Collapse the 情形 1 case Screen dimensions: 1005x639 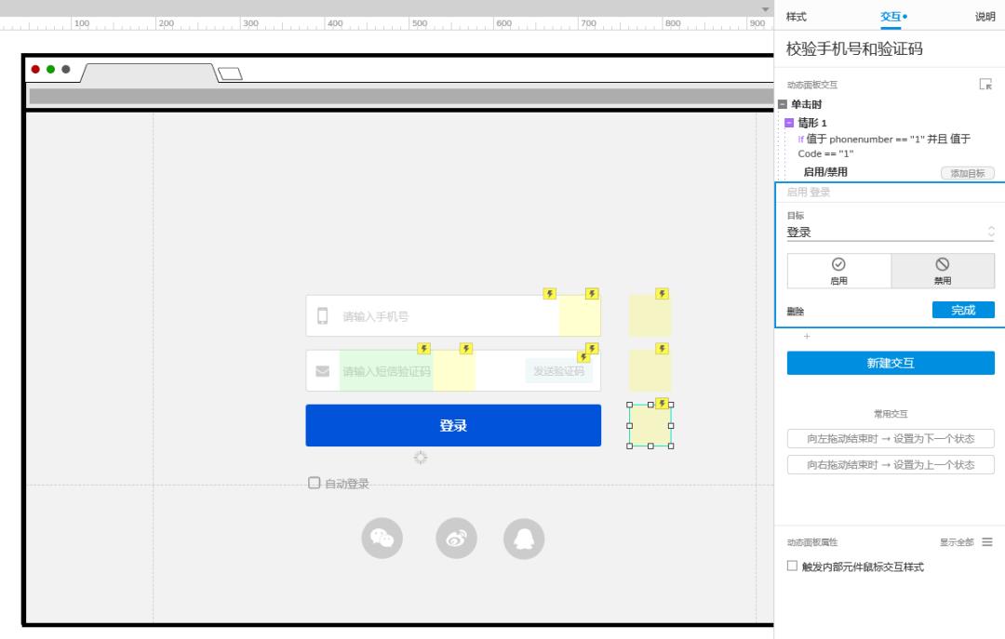pos(790,123)
